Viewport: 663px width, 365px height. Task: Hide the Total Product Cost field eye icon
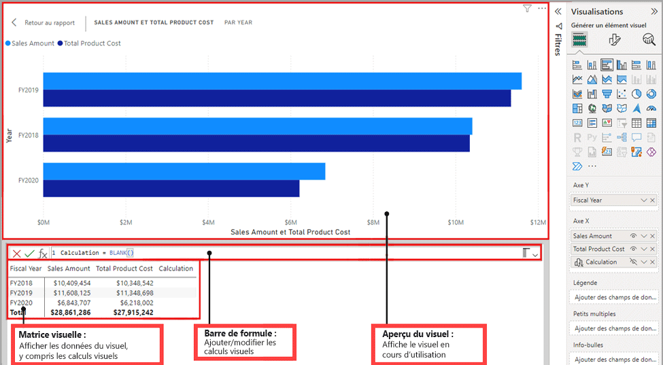633,249
